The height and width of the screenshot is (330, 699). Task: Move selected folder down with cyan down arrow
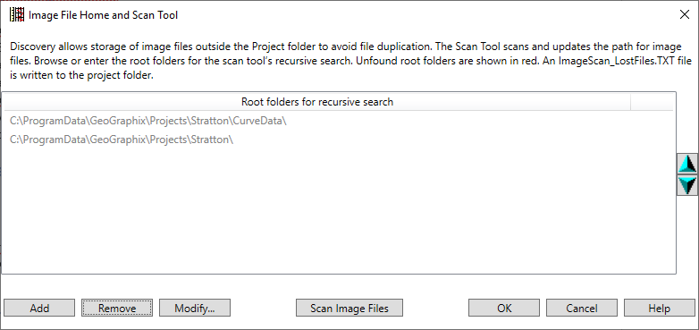click(x=687, y=185)
